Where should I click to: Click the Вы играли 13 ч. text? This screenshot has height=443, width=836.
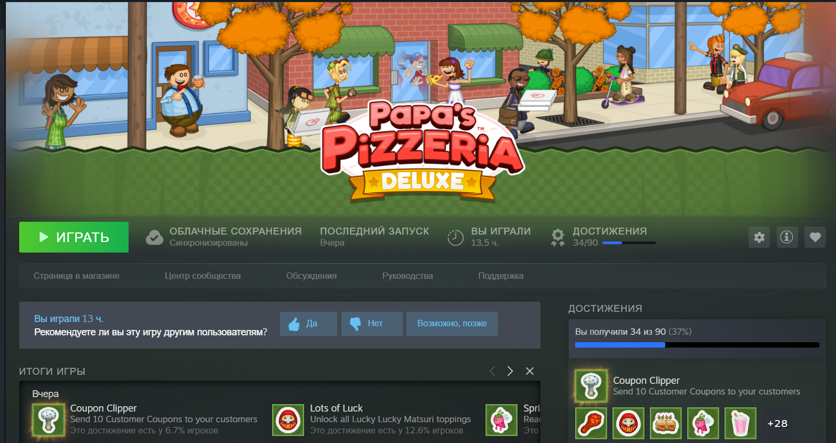(69, 319)
